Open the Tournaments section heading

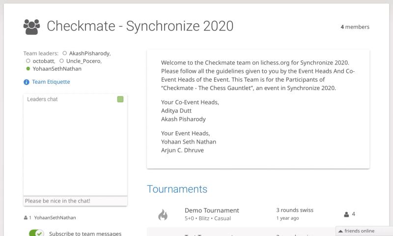[177, 189]
